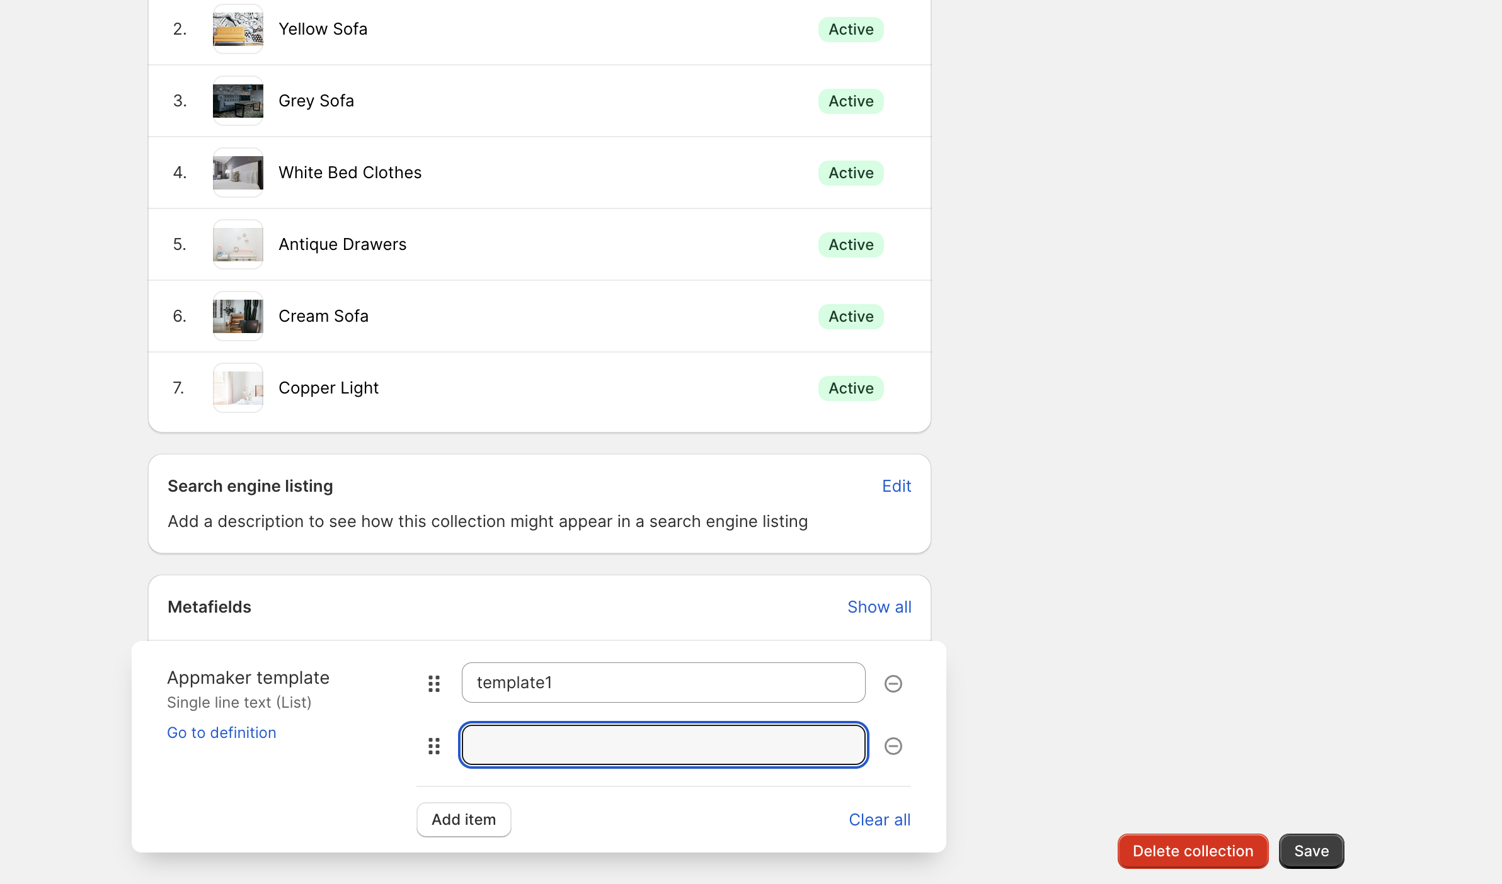The image size is (1502, 884).
Task: Select the Active badge on Cream Sofa
Action: (850, 316)
